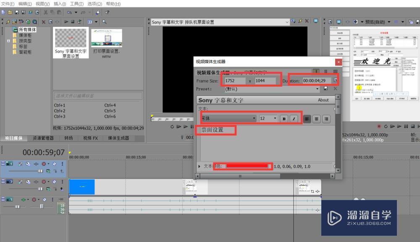
Task: Toggle Bold text formatting
Action: (x=284, y=119)
